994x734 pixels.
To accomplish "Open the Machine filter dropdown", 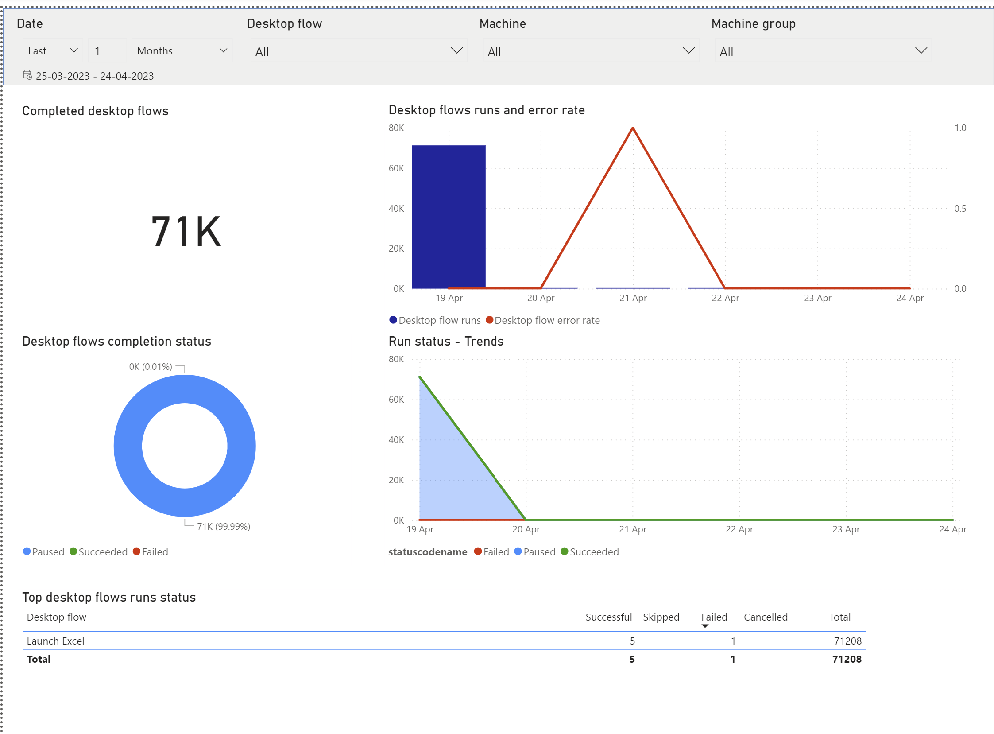I will click(x=689, y=50).
